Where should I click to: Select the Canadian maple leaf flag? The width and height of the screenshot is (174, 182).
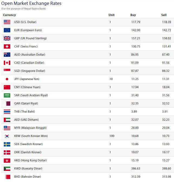(7, 63)
